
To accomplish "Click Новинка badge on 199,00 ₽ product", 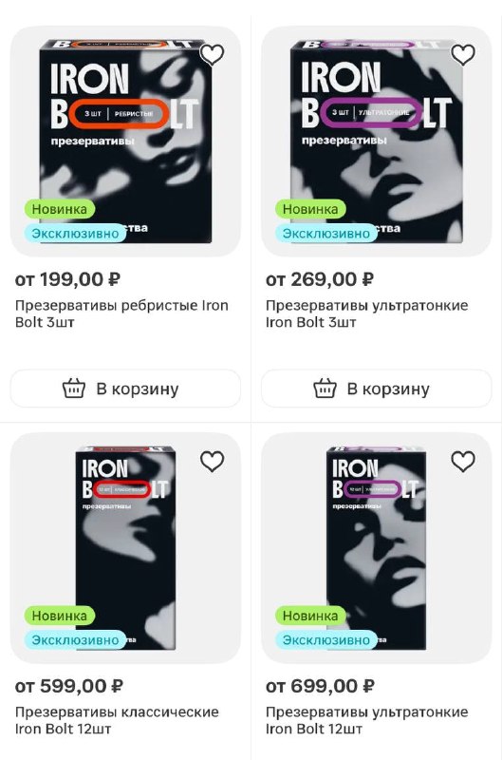I will [60, 209].
